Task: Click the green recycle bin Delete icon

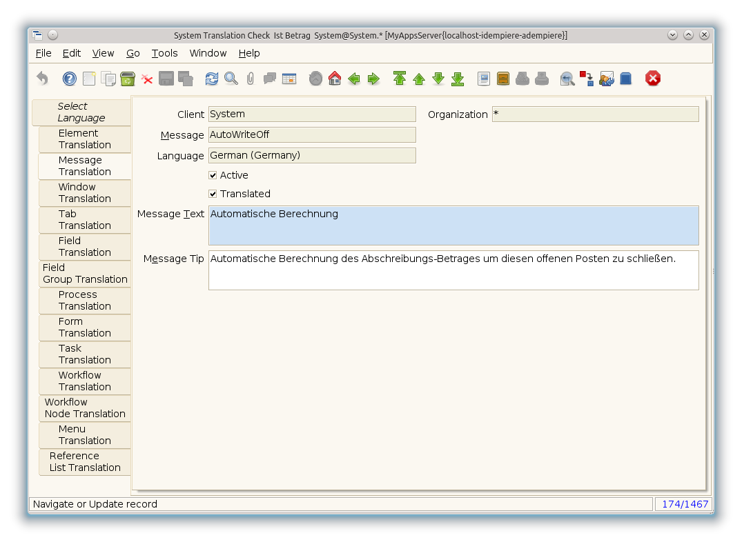Action: [128, 79]
